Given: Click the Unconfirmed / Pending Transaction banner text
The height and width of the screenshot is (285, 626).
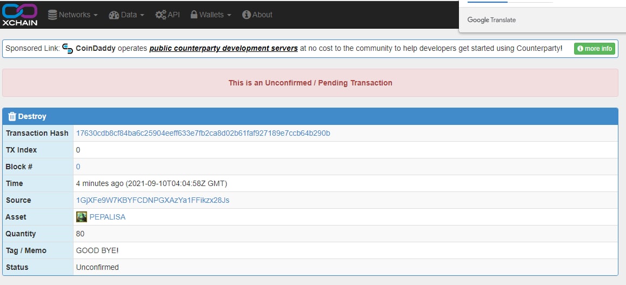Looking at the screenshot, I should 310,83.
